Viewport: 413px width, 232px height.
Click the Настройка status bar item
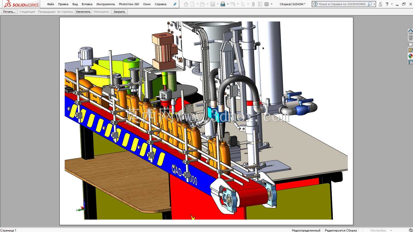pos(378,230)
